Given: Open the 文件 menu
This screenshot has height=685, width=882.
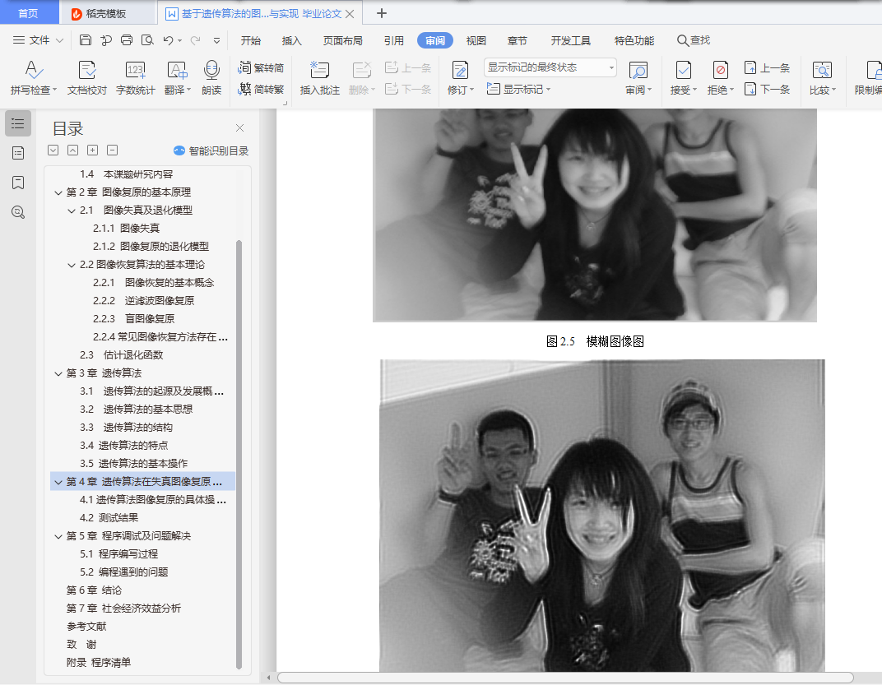Looking at the screenshot, I should coord(39,40).
